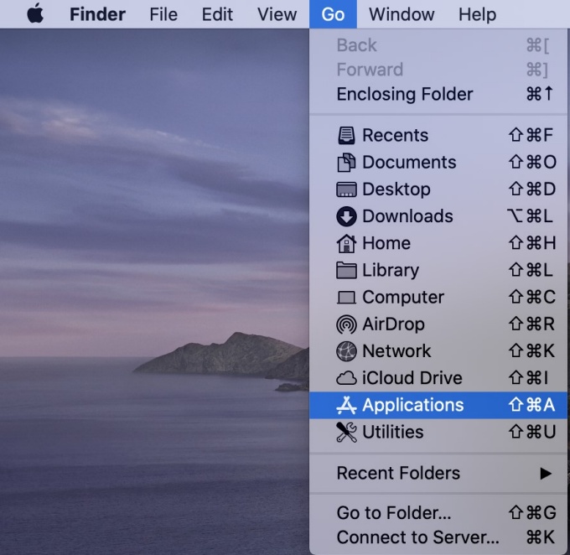Click the ⌘K shortcut beside Connect to Server

pos(540,537)
